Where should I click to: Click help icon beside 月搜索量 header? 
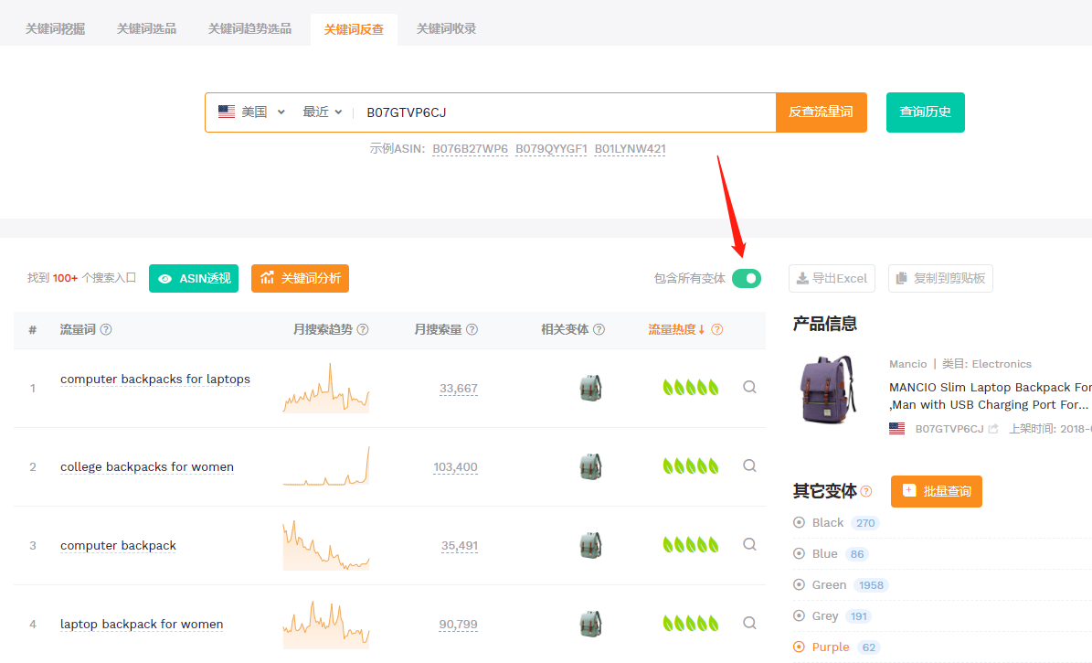coord(472,329)
